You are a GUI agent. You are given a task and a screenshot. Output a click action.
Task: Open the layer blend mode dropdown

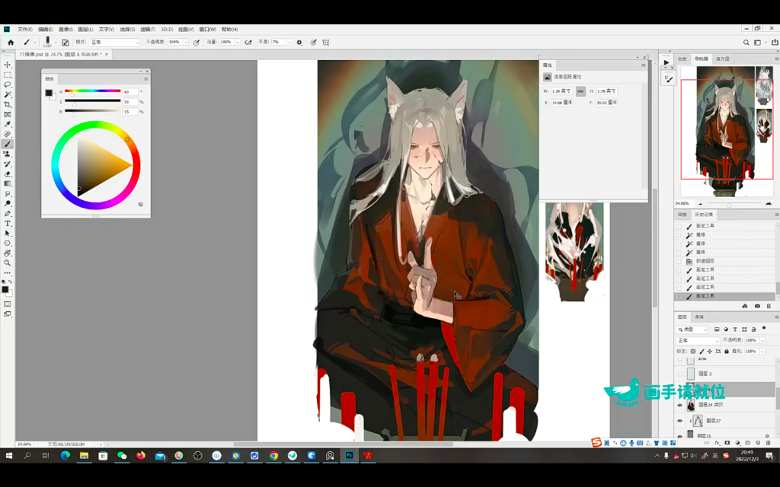coord(696,340)
